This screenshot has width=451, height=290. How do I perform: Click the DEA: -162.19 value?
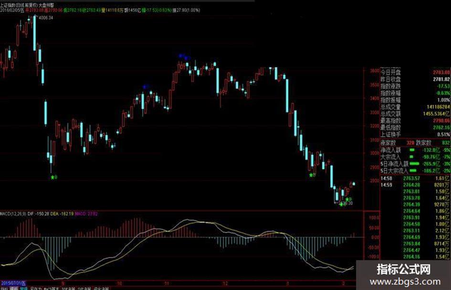point(62,214)
